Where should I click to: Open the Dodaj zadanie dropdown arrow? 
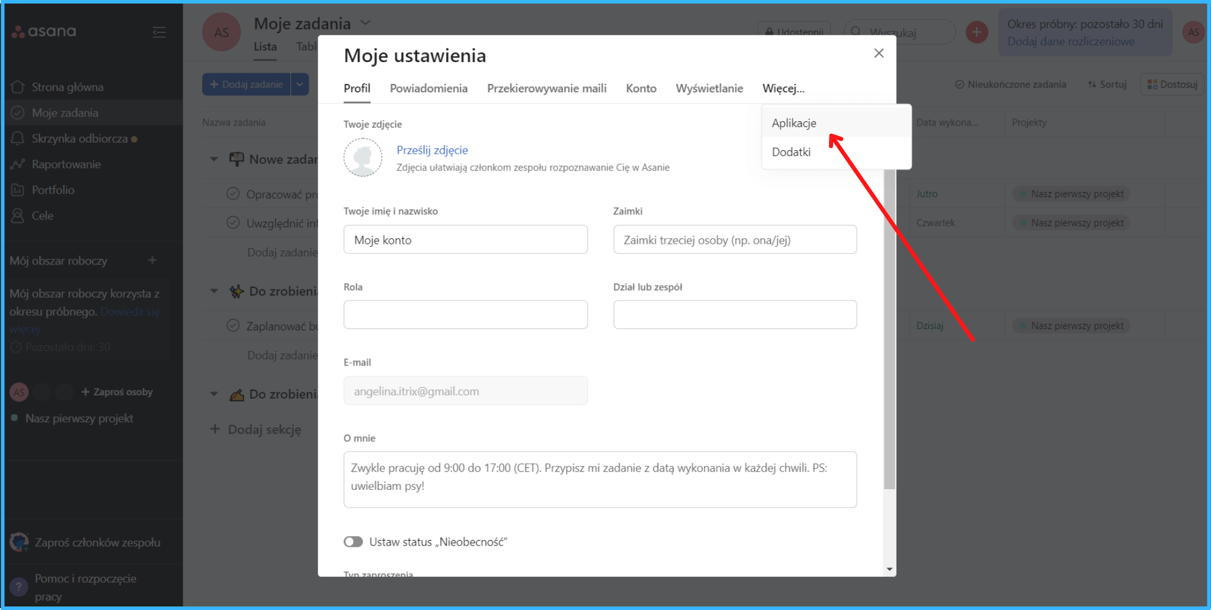pyautogui.click(x=300, y=85)
